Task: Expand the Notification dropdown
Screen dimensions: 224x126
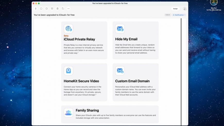Action: point(179,15)
